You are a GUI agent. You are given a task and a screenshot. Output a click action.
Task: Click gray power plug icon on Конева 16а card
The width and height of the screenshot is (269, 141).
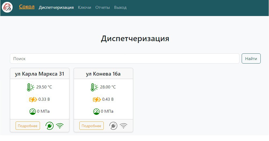[x=113, y=126]
